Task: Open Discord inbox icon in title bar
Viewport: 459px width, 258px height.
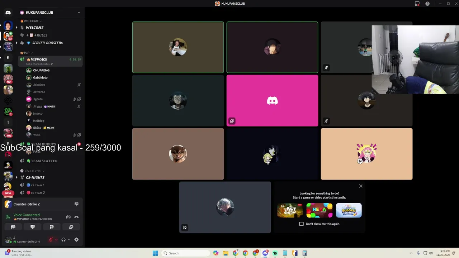Action: 417,4
